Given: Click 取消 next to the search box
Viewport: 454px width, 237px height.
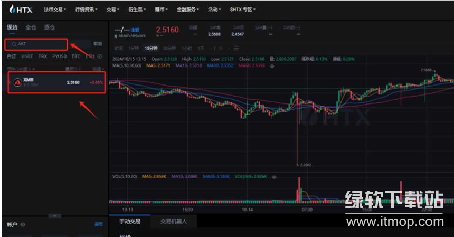Looking at the screenshot, I should 98,44.
